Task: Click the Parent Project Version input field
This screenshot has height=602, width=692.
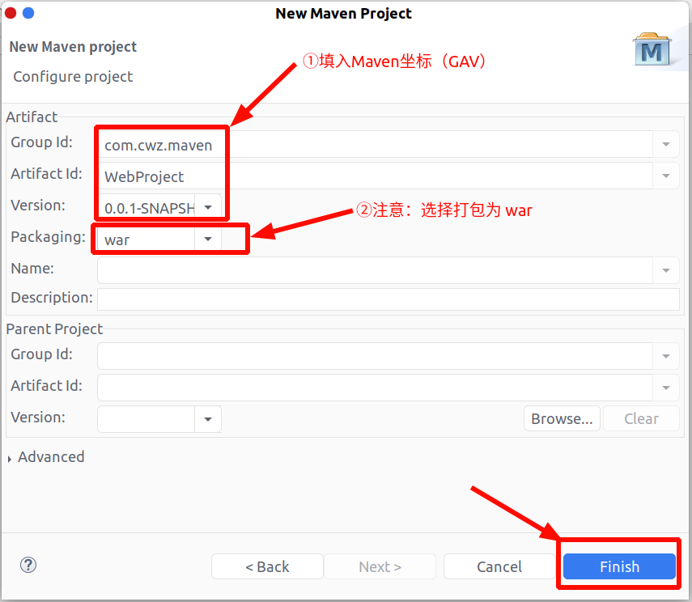Action: (x=146, y=419)
